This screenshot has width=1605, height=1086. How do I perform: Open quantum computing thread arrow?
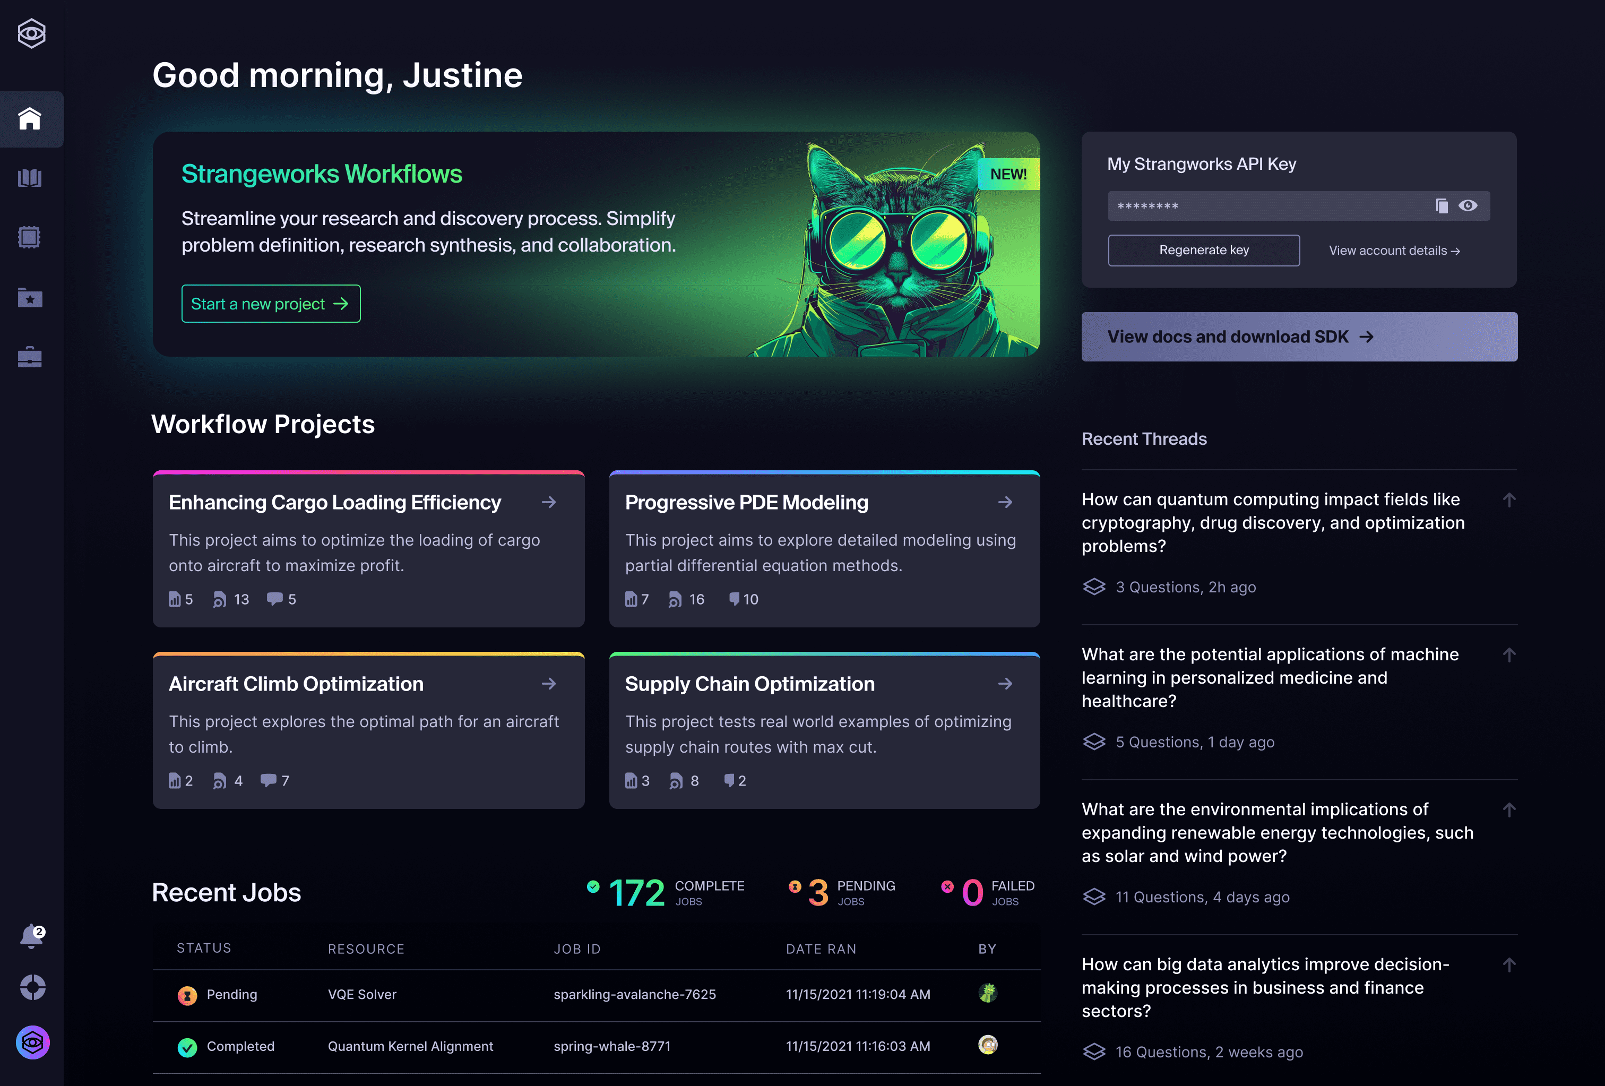(x=1509, y=499)
